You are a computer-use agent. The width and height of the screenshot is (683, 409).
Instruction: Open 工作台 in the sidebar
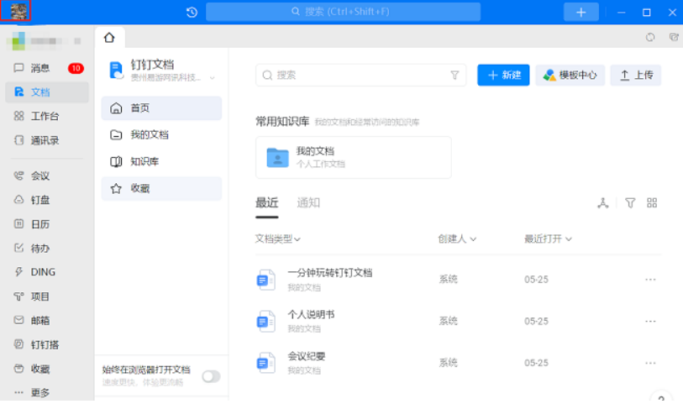point(47,116)
